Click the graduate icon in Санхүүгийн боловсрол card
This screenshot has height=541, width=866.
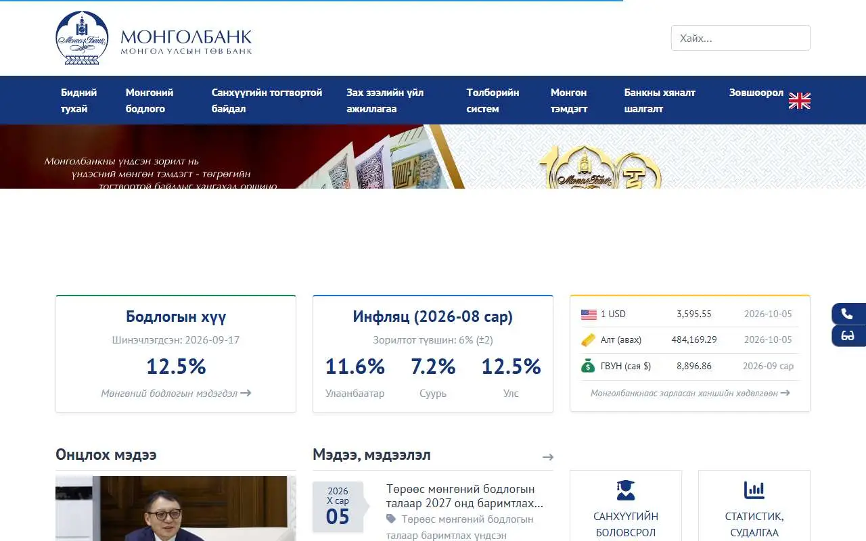626,490
